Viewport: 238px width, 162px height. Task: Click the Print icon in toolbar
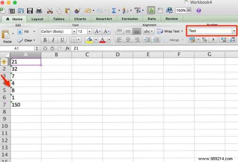[x=39, y=10]
